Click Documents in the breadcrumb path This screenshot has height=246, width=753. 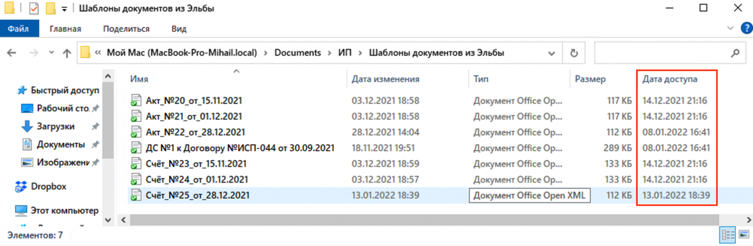297,53
